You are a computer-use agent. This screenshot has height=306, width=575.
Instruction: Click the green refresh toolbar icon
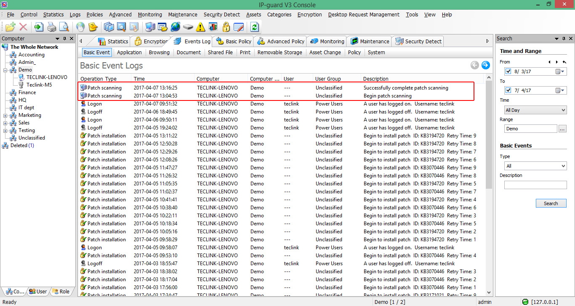254,27
